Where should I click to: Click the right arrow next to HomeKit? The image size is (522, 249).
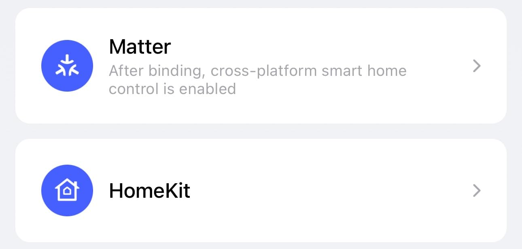point(477,190)
